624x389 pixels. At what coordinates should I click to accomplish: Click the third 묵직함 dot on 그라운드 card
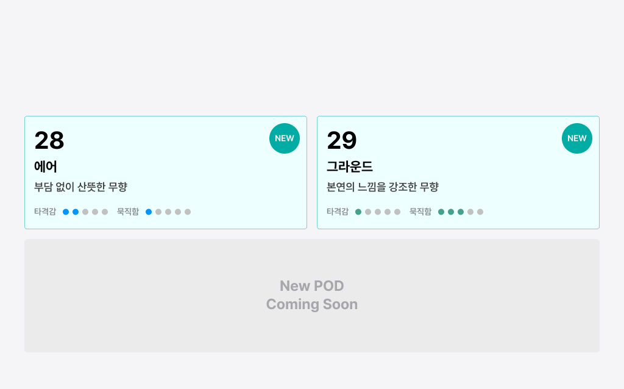[461, 212]
